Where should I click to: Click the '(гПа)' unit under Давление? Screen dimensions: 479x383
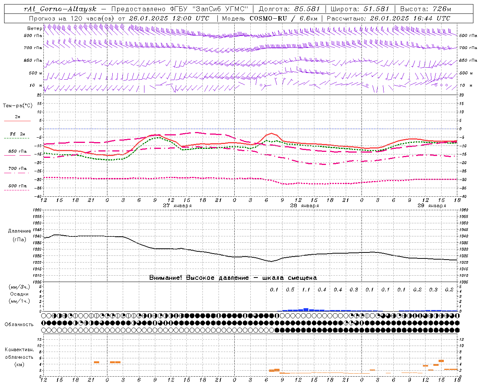coord(19,240)
